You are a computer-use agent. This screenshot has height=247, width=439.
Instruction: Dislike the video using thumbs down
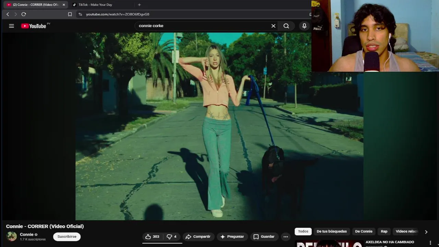click(171, 237)
